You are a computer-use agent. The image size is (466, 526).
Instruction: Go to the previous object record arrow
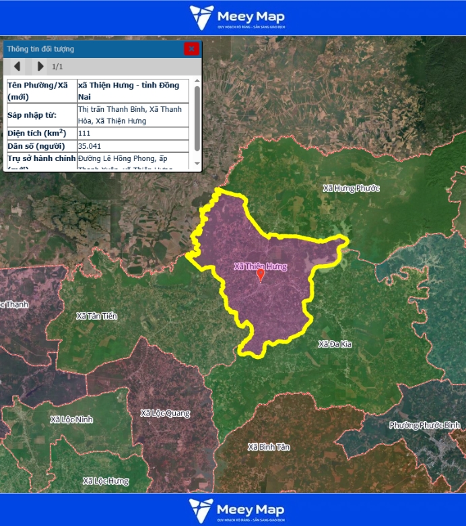[17, 66]
